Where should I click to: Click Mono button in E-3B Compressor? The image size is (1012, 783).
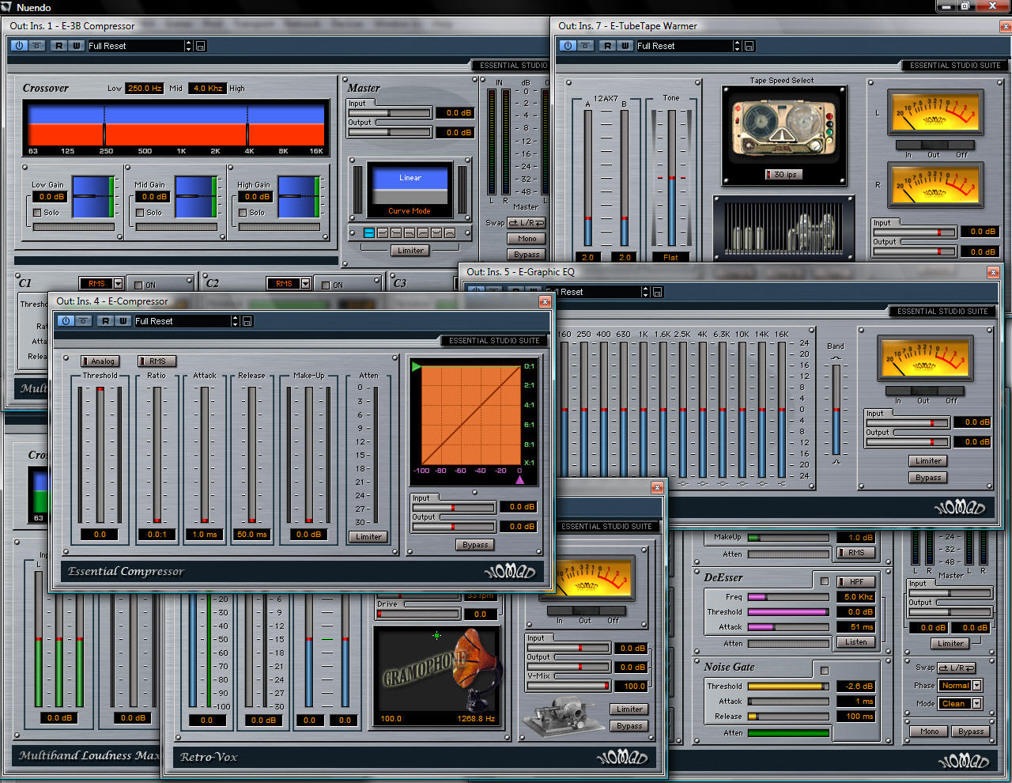[527, 238]
